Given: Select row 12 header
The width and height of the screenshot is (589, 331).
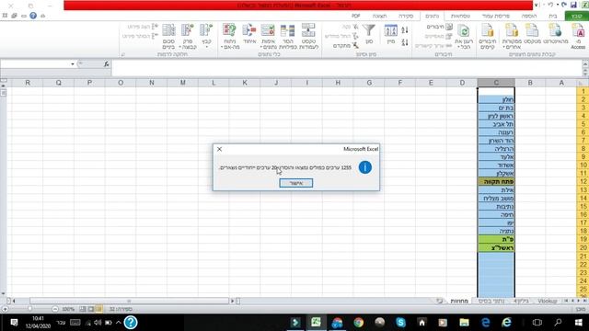Looking at the screenshot, I should point(583,182).
